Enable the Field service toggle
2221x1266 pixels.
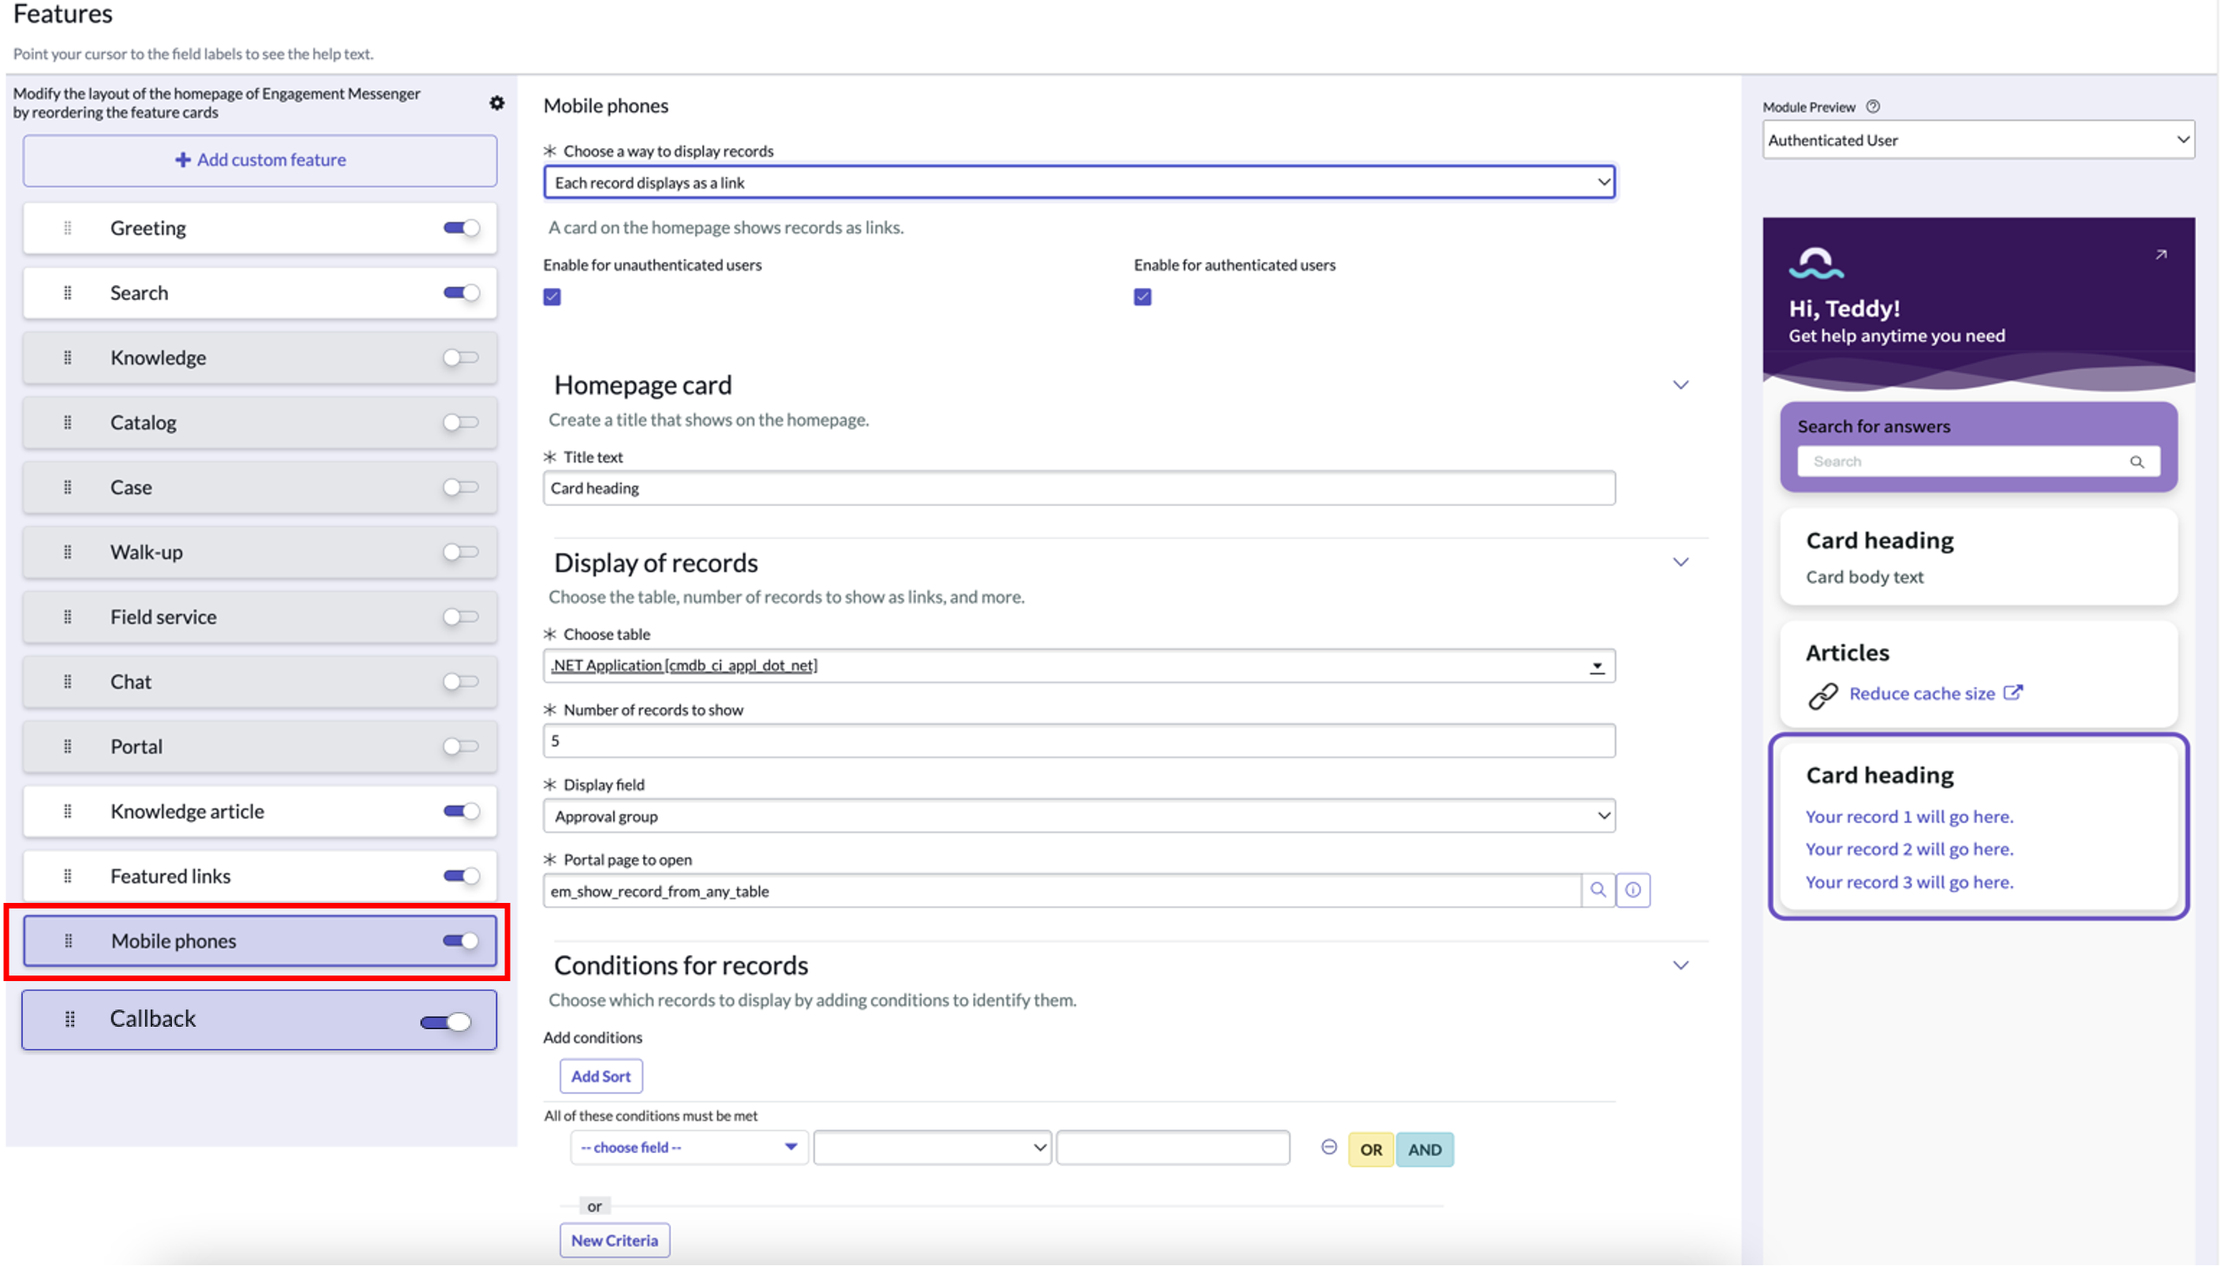(x=462, y=616)
